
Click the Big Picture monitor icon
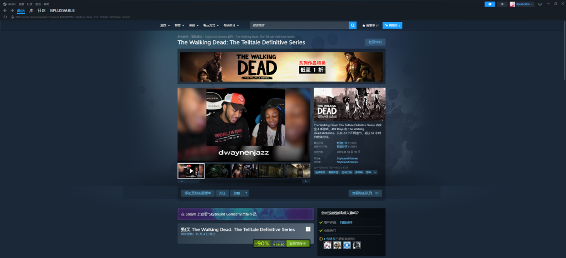point(540,4)
